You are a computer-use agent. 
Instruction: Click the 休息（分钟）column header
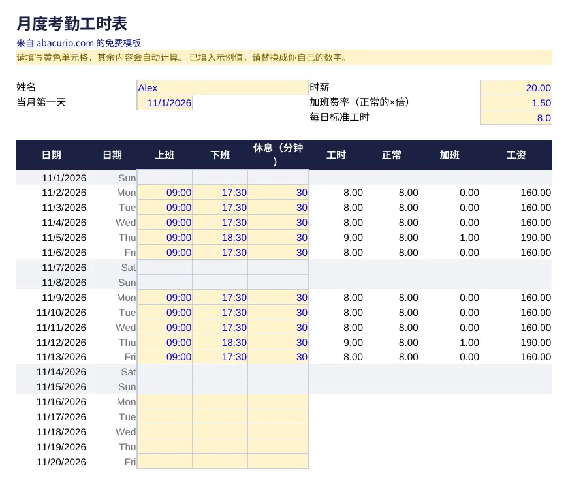click(x=278, y=154)
